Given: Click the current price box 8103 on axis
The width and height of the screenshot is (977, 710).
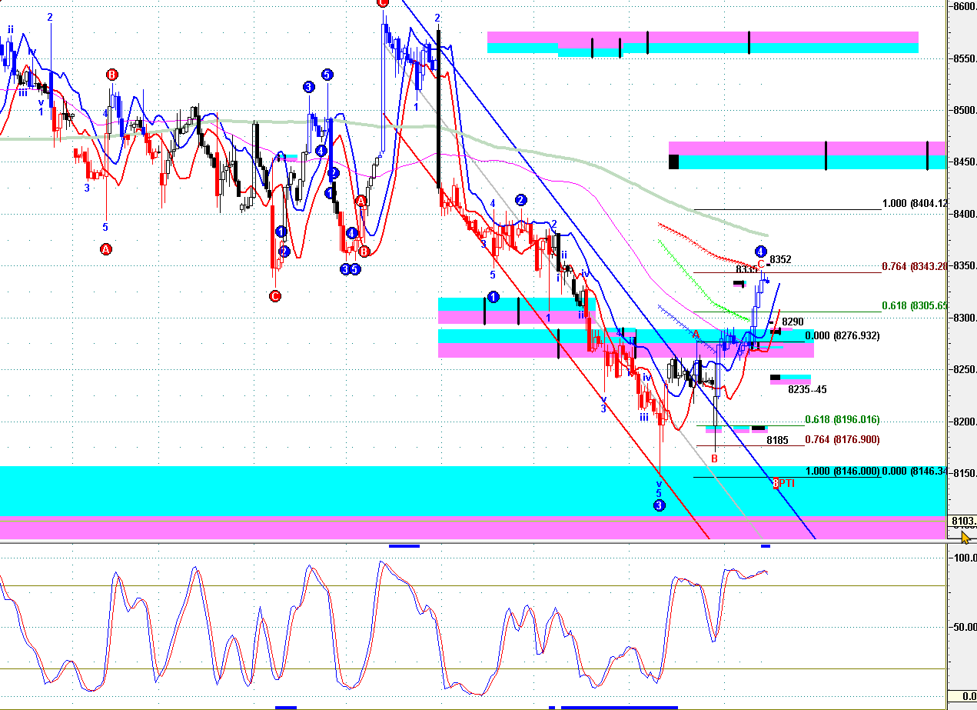Looking at the screenshot, I should pyautogui.click(x=964, y=521).
